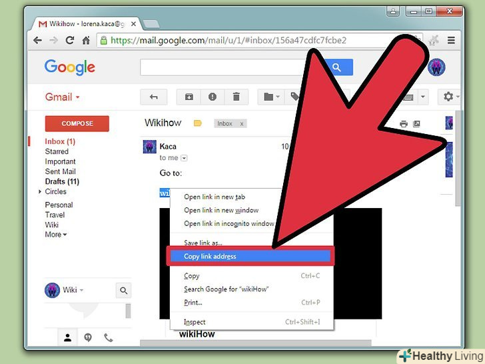Click the browser forward arrow

pyautogui.click(x=53, y=40)
